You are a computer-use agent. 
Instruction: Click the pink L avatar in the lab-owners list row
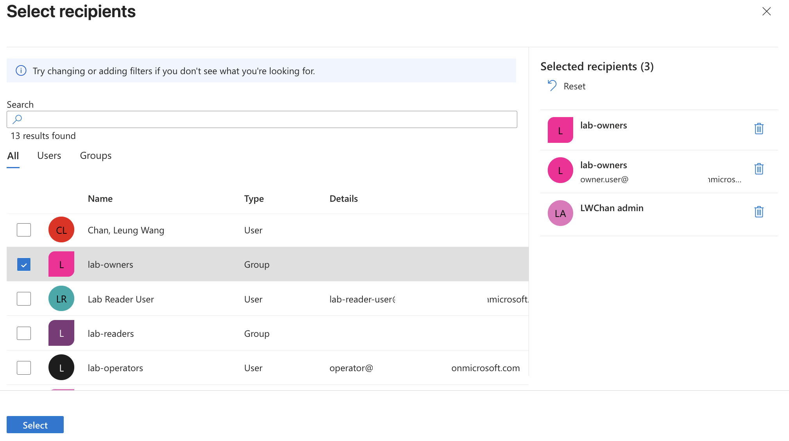click(x=61, y=264)
